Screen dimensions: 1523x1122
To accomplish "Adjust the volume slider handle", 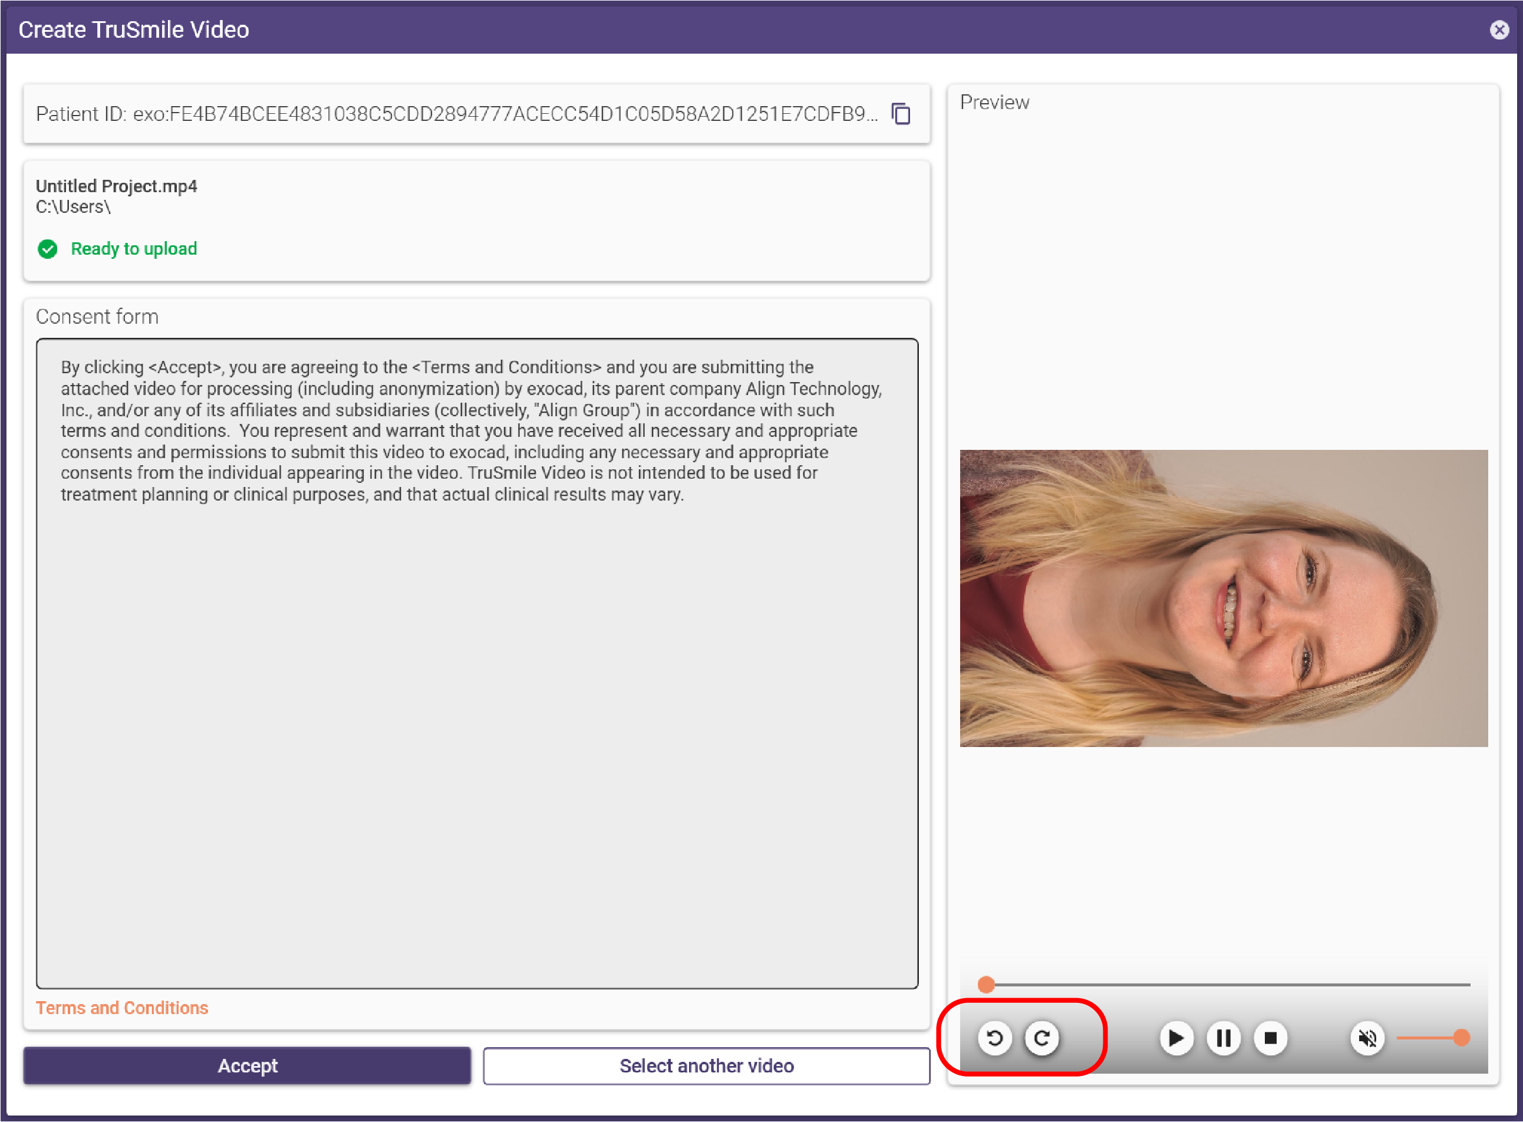I will tap(1462, 1038).
